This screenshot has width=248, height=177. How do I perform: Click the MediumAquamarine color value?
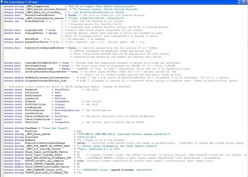coord(67,111)
